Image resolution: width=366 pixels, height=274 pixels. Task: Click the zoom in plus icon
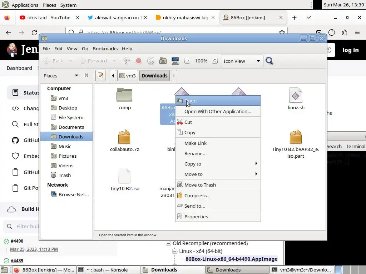click(215, 61)
